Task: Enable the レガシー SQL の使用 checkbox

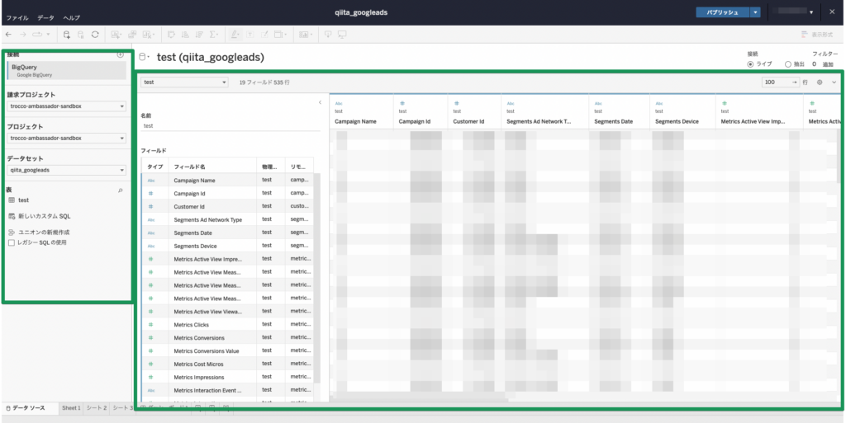Action: (x=12, y=243)
